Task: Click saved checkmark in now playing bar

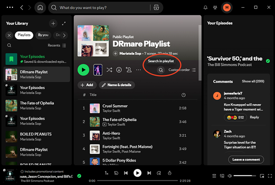Action: 79,176
